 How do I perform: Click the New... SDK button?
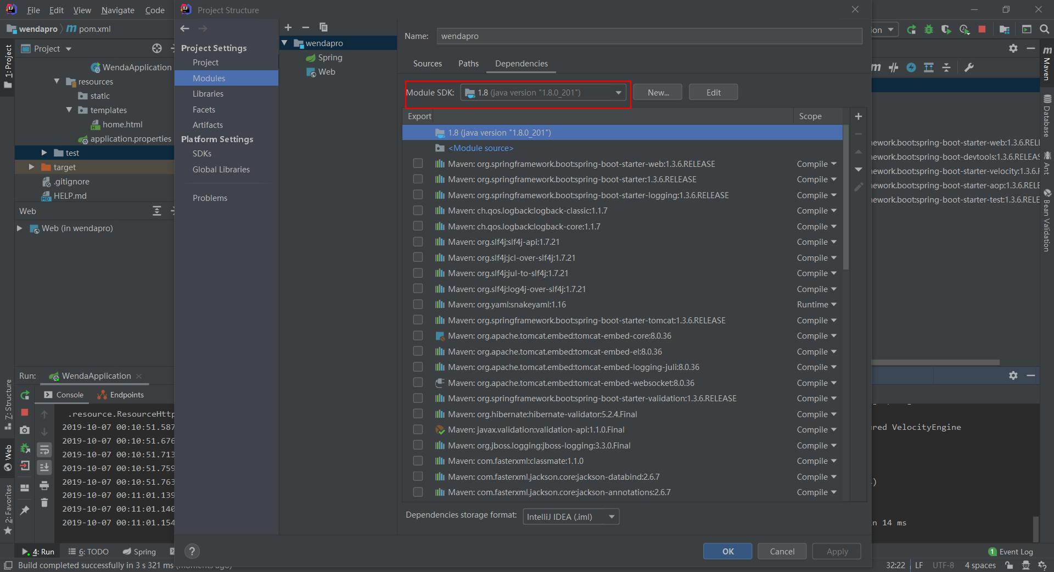click(658, 92)
